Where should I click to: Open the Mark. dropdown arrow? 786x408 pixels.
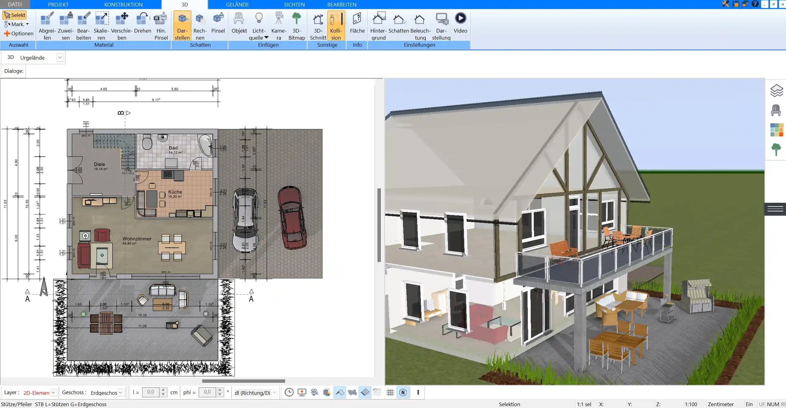tap(27, 24)
